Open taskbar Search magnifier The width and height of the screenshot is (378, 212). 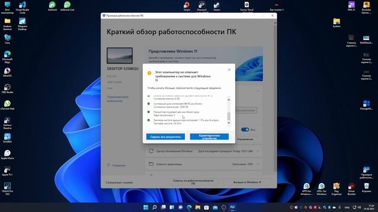155,207
